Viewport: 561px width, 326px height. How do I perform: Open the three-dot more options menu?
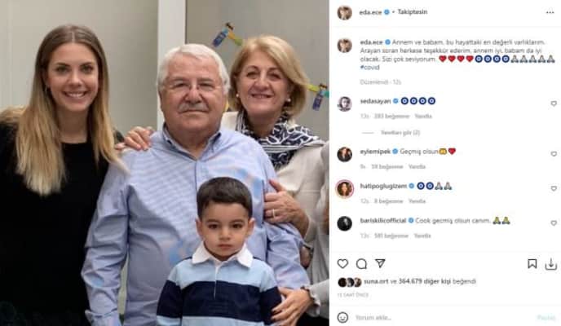click(550, 12)
